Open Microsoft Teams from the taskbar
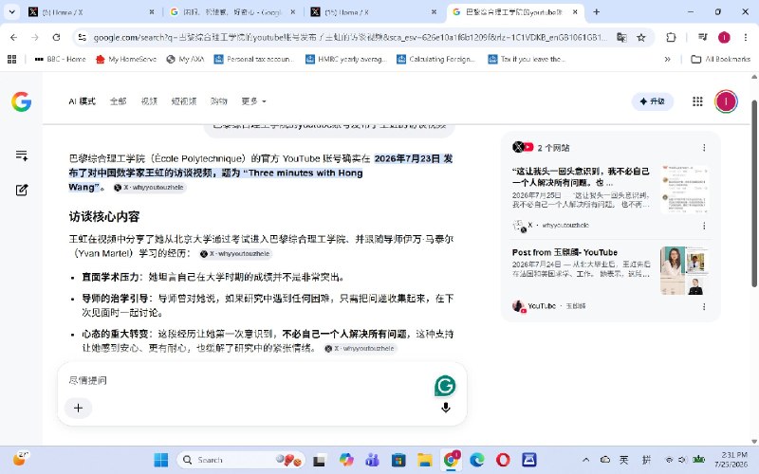Screen dimensions: 759x474 pyautogui.click(x=372, y=460)
